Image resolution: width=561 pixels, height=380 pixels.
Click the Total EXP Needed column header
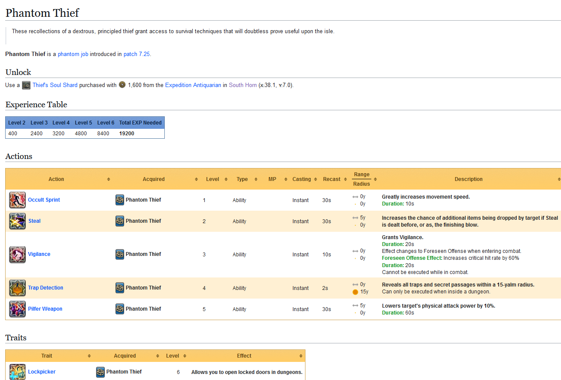(140, 123)
